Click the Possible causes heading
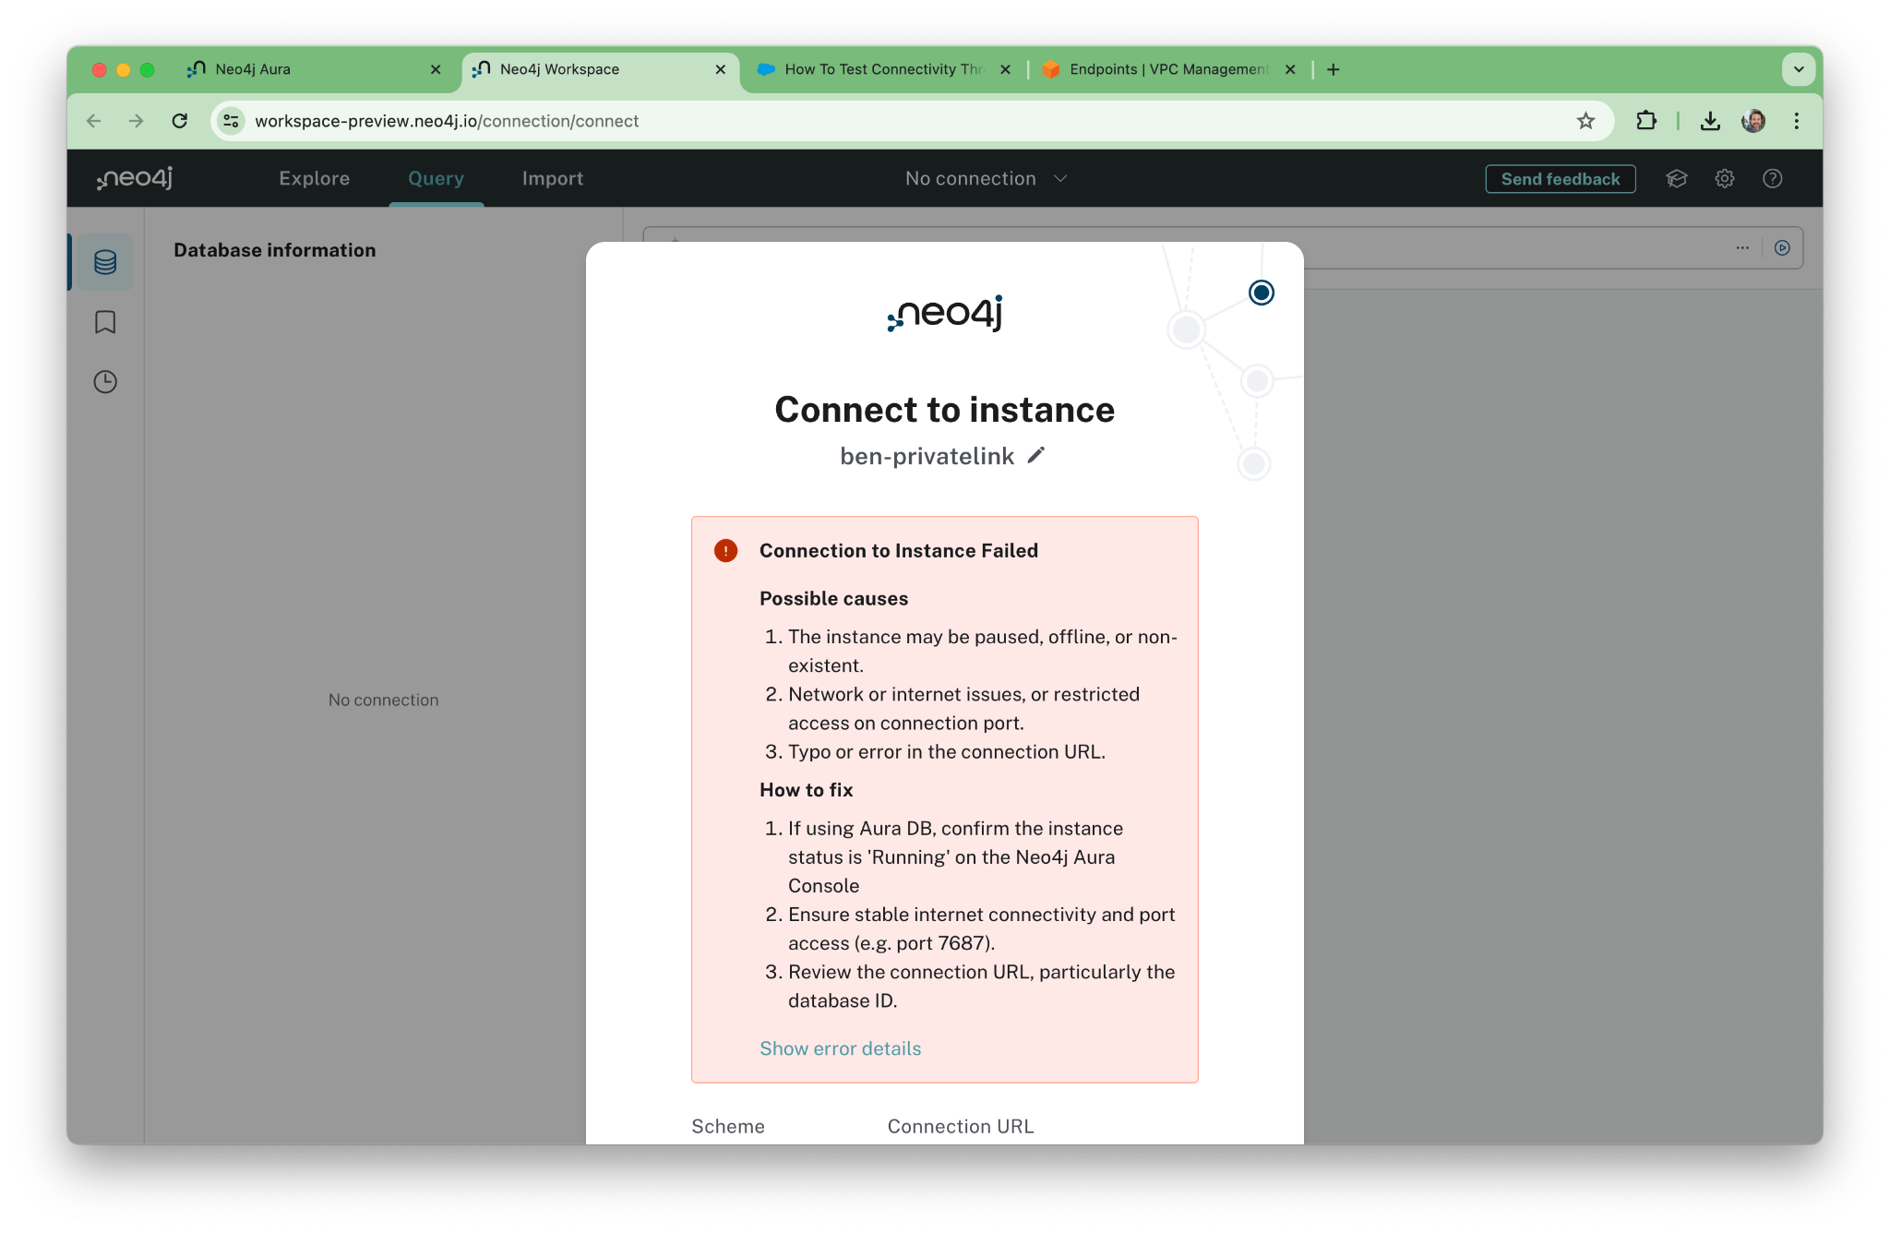Screen dimensions: 1890x1233 coord(834,599)
